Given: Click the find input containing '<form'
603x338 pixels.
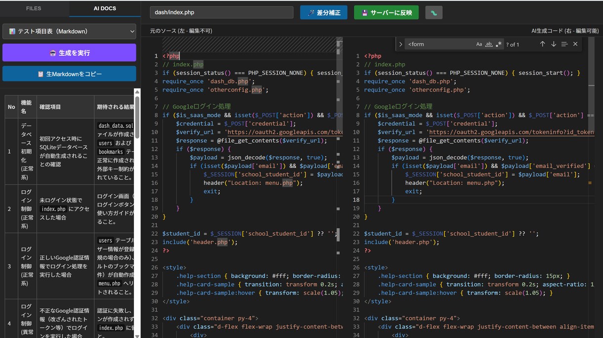Looking at the screenshot, I should [x=439, y=44].
